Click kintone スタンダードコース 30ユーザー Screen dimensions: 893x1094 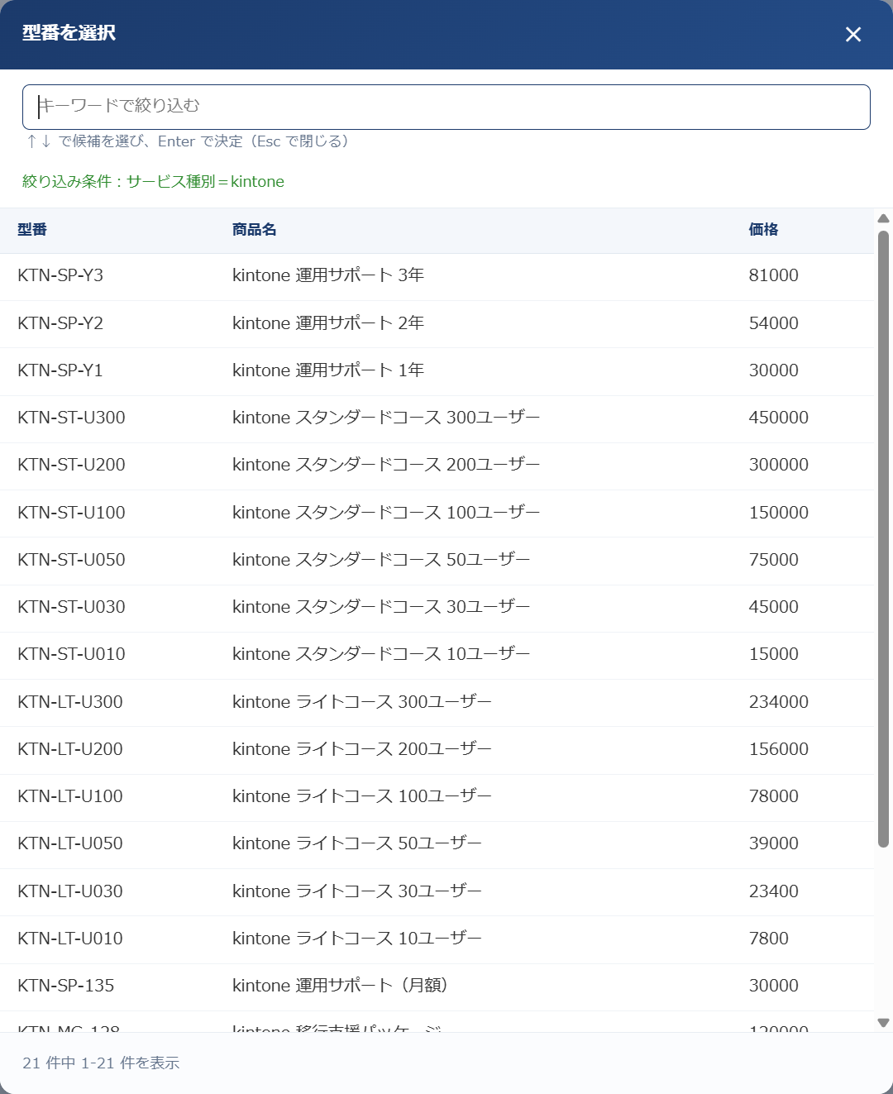(381, 607)
